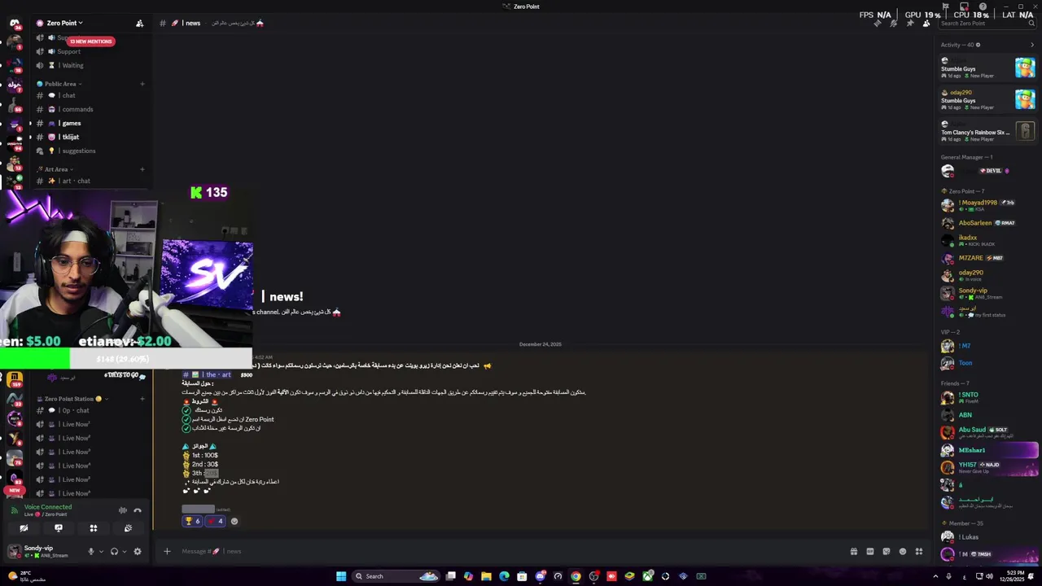Focus the Message news input field
This screenshot has height=586, width=1042.
(x=509, y=551)
